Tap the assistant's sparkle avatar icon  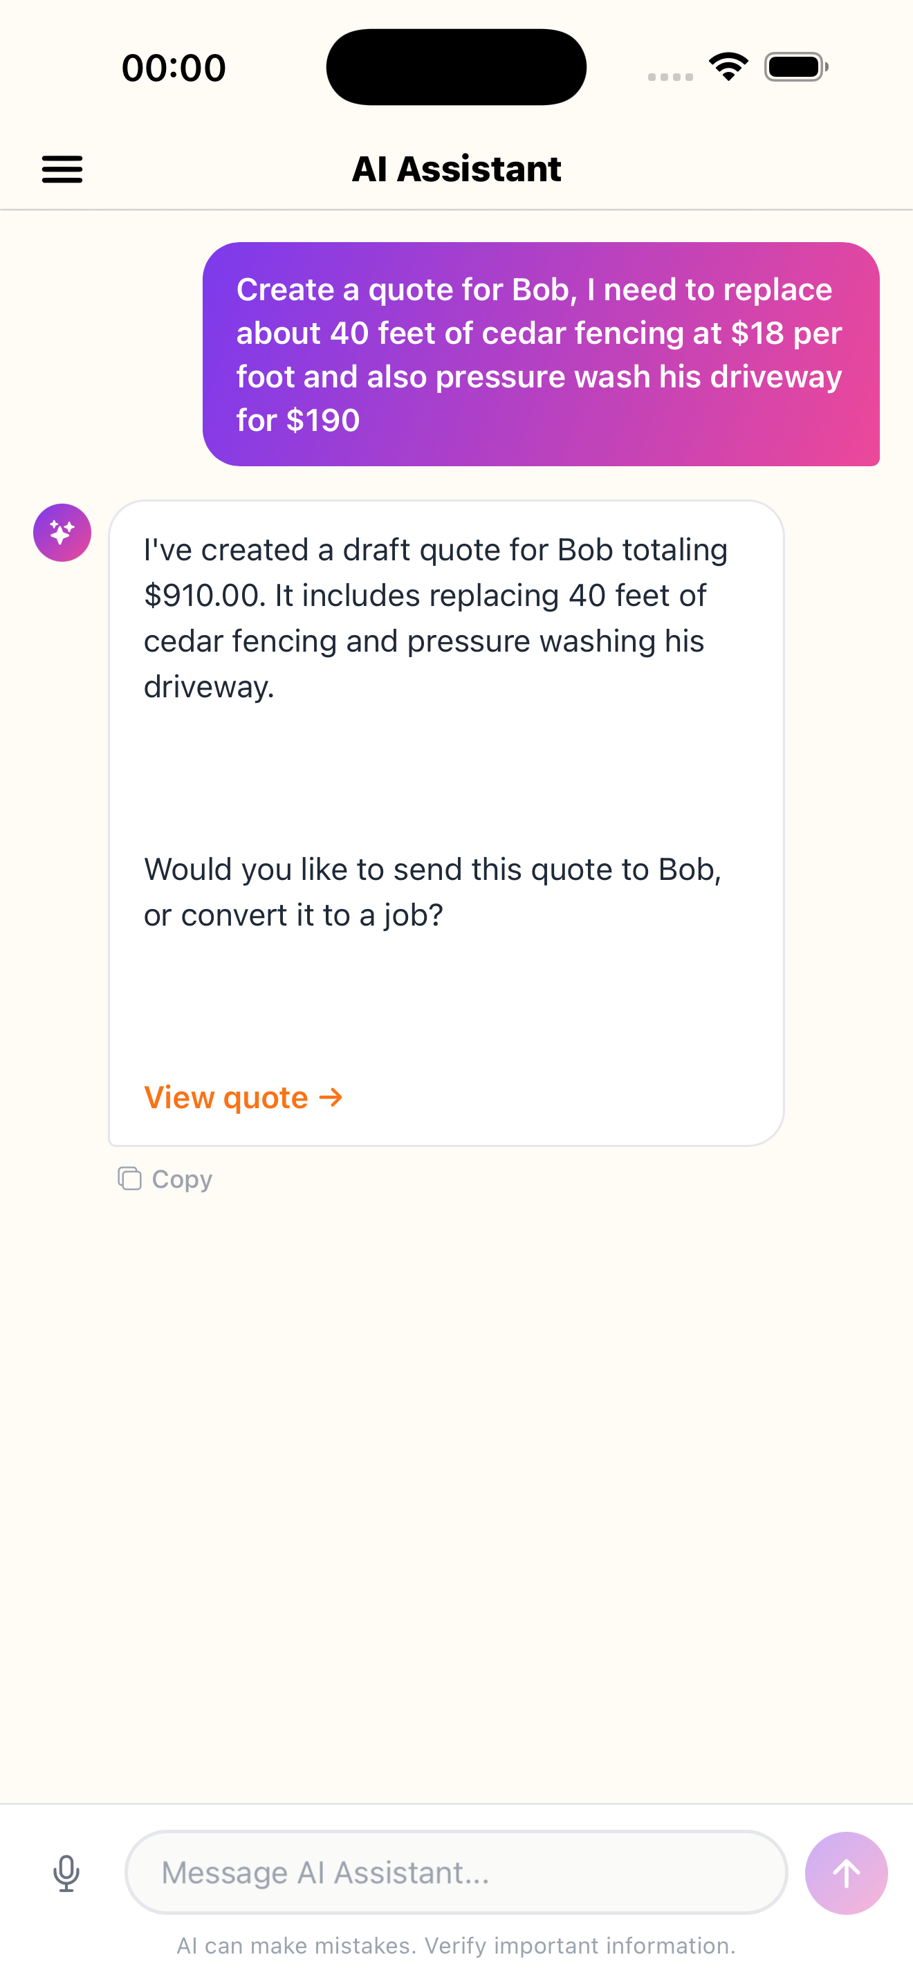tap(62, 532)
